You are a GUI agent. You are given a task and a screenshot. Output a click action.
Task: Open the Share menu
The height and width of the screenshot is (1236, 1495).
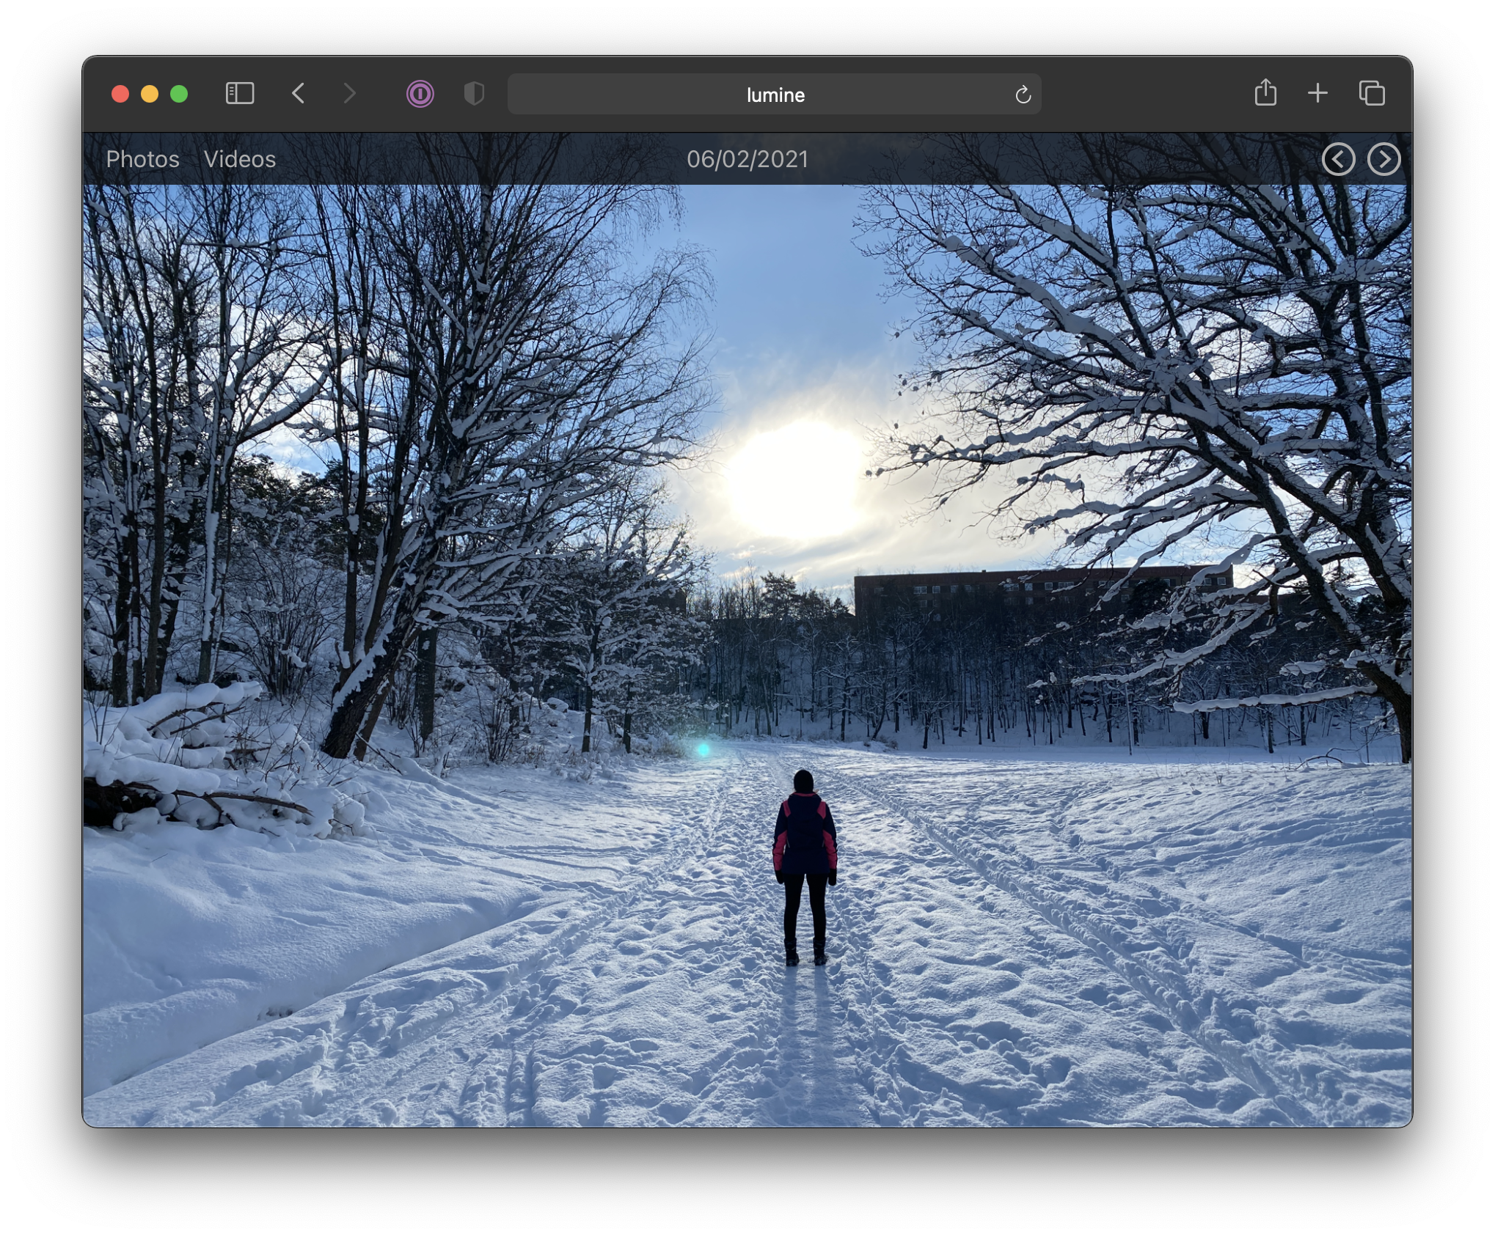pos(1265,93)
